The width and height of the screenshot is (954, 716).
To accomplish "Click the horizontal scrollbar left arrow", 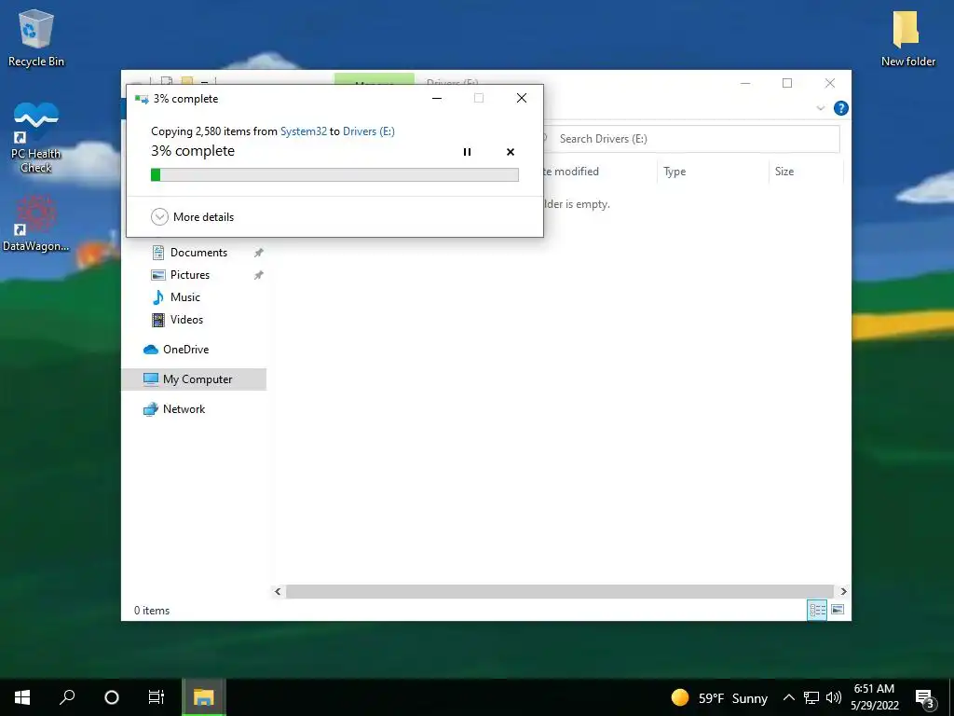I will pos(278,591).
